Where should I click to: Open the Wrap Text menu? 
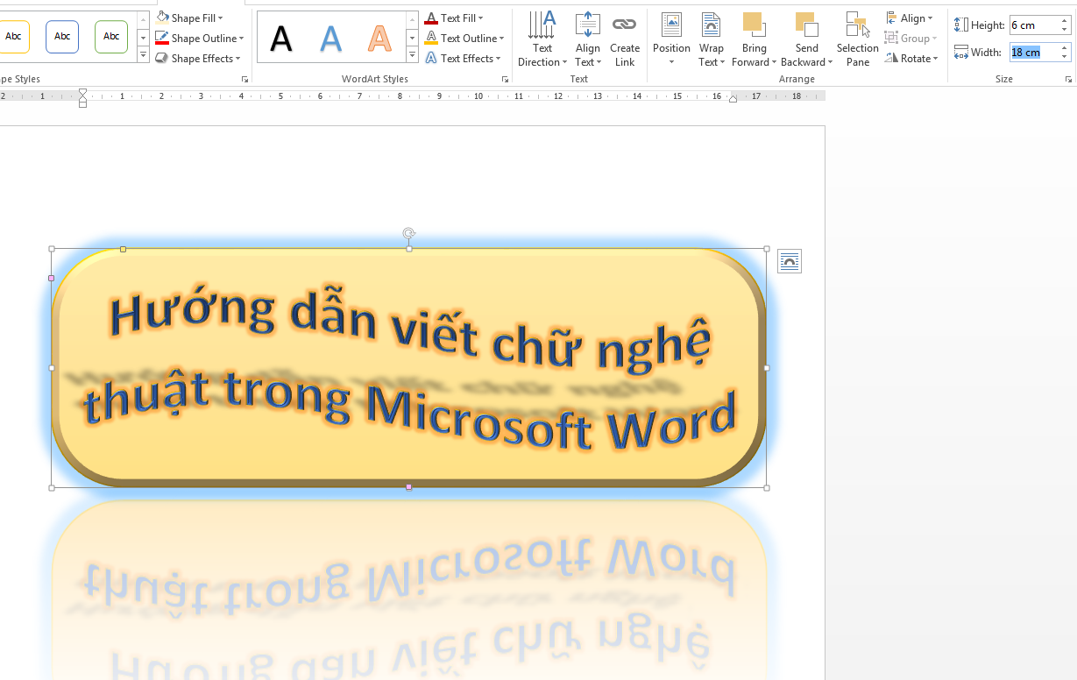click(x=711, y=38)
